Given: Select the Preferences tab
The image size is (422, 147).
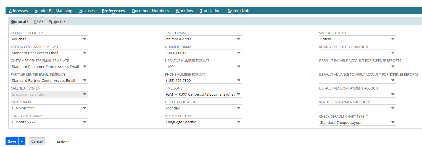Looking at the screenshot, I should click(x=113, y=11).
